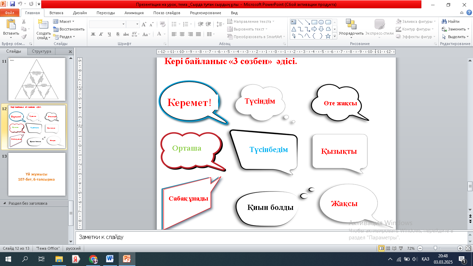473x266 pixels.
Task: Open the Структура outline tab
Action: click(41, 51)
